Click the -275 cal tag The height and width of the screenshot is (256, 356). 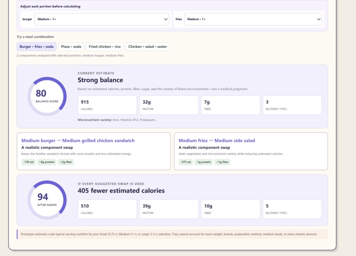[186, 162]
